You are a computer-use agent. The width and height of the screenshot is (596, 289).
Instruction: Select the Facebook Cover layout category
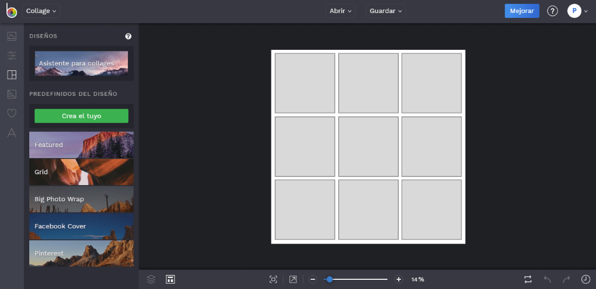point(81,226)
